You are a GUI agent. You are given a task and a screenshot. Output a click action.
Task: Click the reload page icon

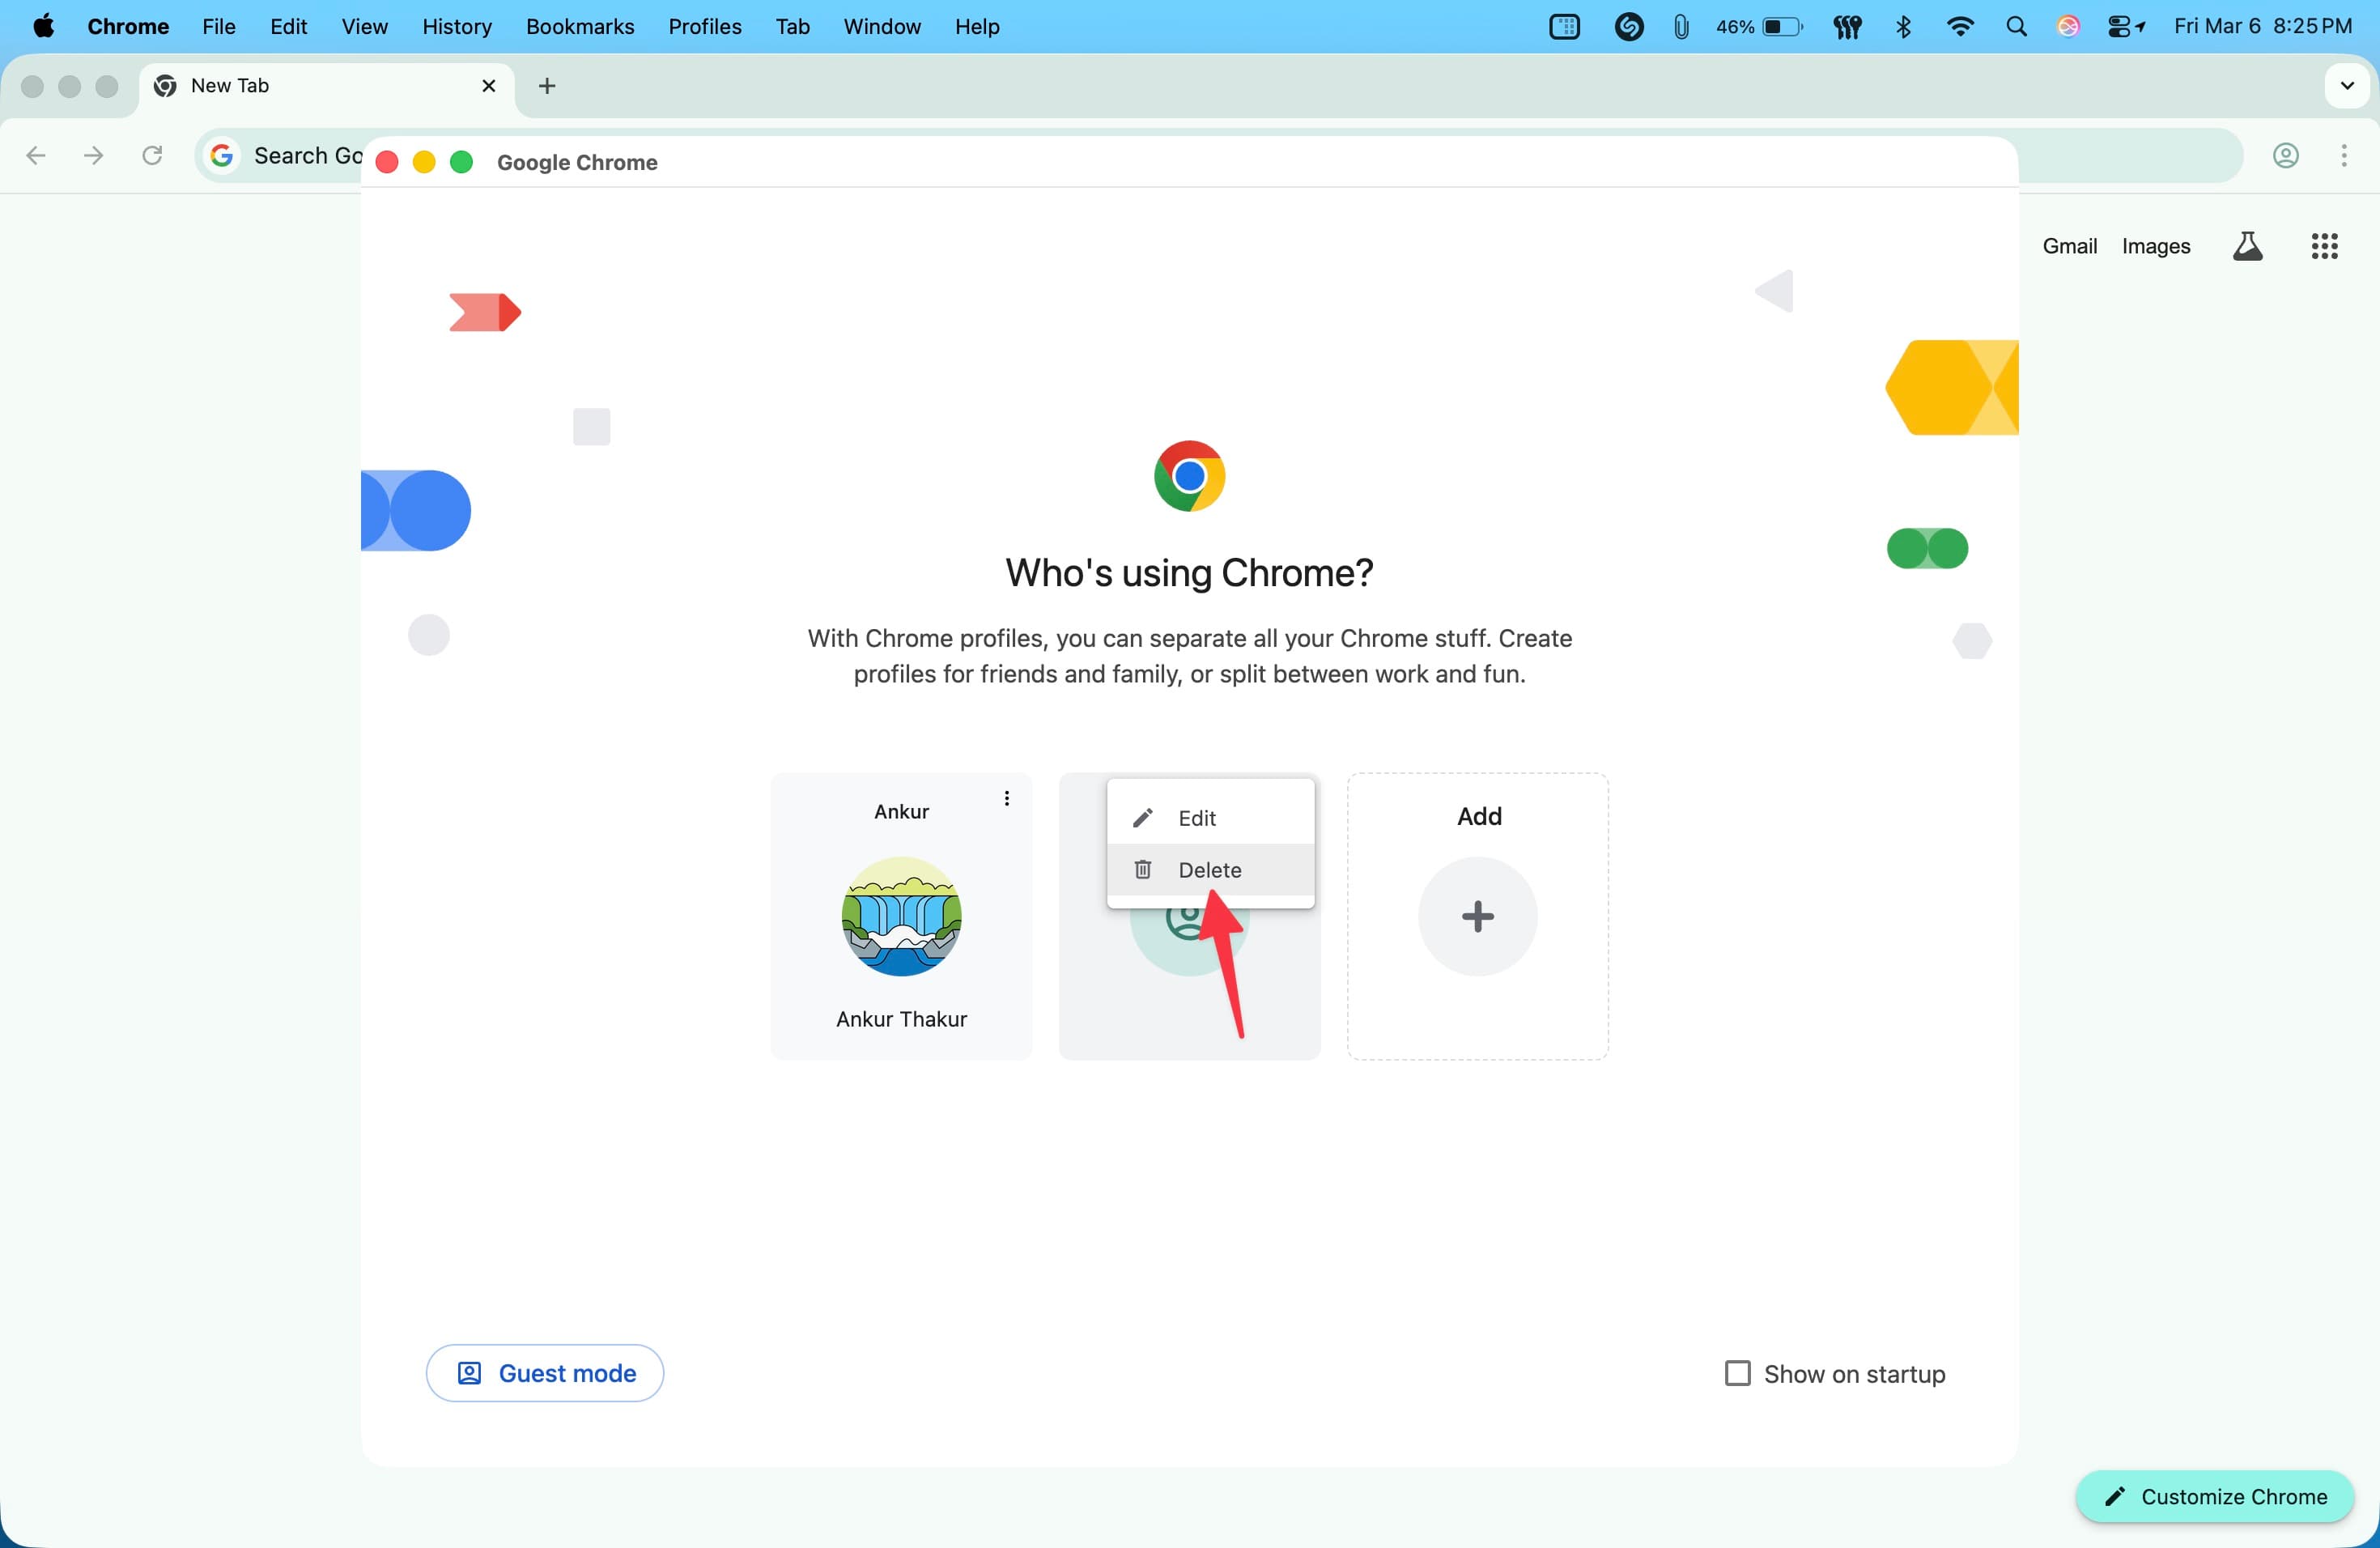tap(152, 156)
